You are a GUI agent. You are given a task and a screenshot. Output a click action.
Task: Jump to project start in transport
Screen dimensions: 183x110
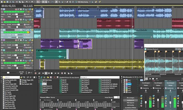coord(55,73)
